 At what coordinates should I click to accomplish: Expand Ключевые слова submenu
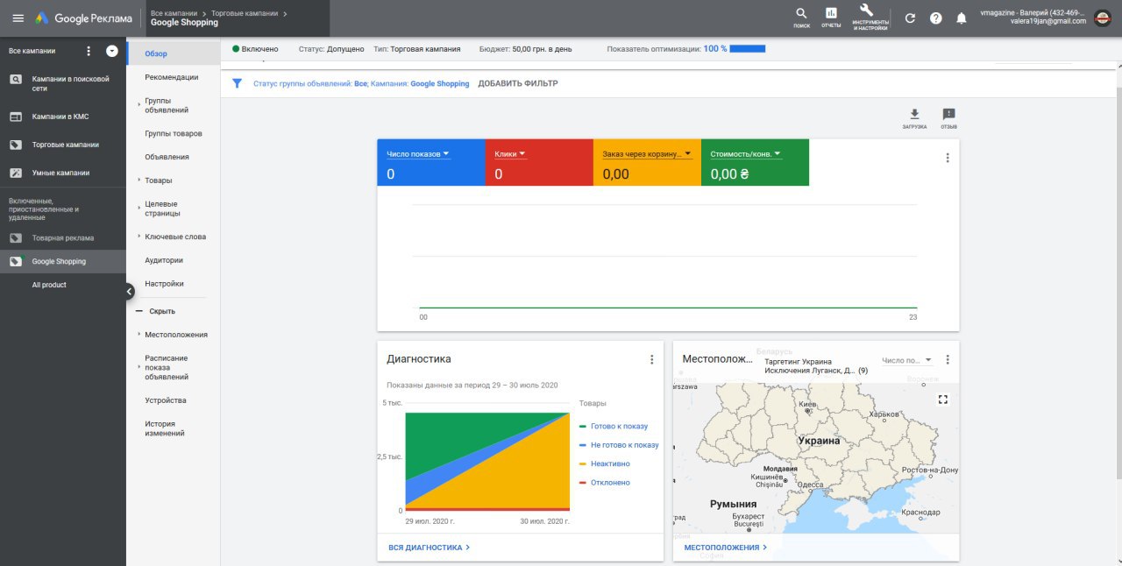[x=138, y=237]
